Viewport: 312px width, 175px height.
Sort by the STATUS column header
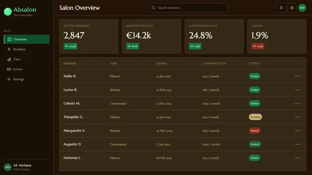point(254,63)
